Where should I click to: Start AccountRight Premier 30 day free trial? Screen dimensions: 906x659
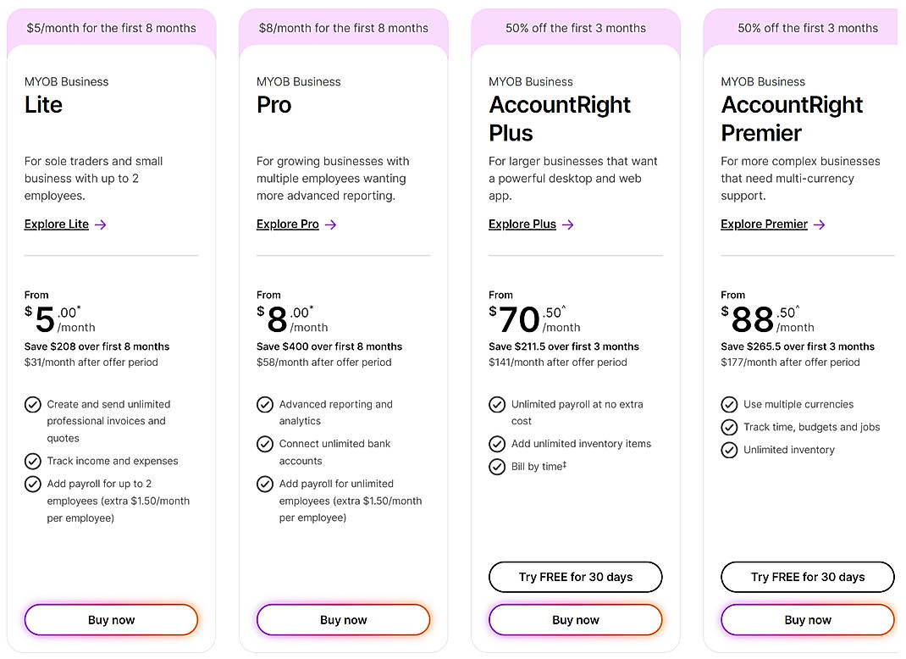pyautogui.click(x=808, y=577)
